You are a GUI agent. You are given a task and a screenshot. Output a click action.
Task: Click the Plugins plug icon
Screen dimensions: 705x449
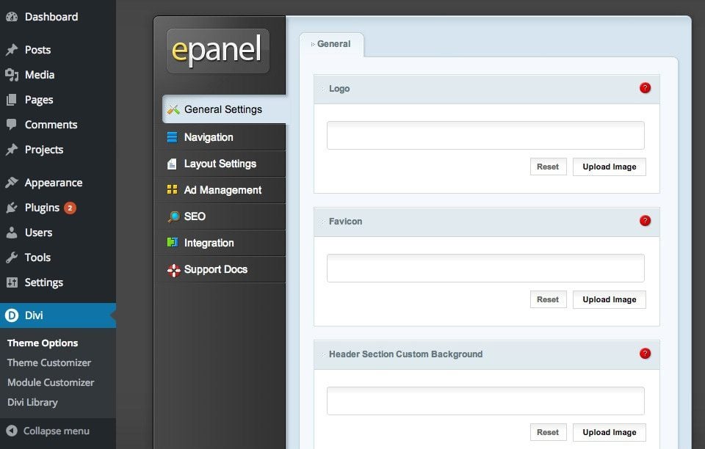point(12,208)
